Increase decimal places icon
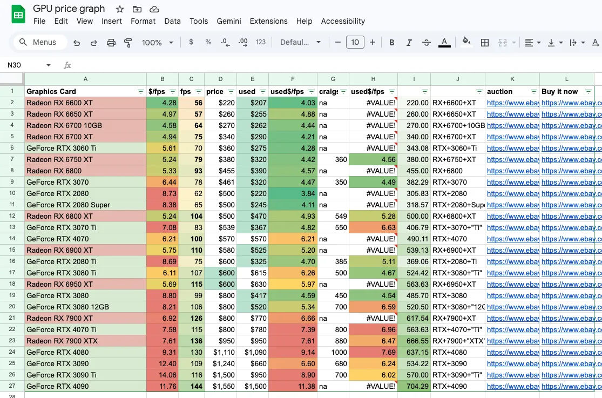 [x=243, y=42]
